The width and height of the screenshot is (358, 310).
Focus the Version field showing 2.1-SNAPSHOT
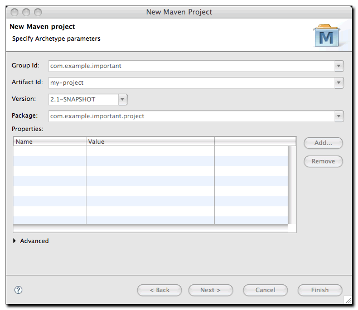(84, 99)
